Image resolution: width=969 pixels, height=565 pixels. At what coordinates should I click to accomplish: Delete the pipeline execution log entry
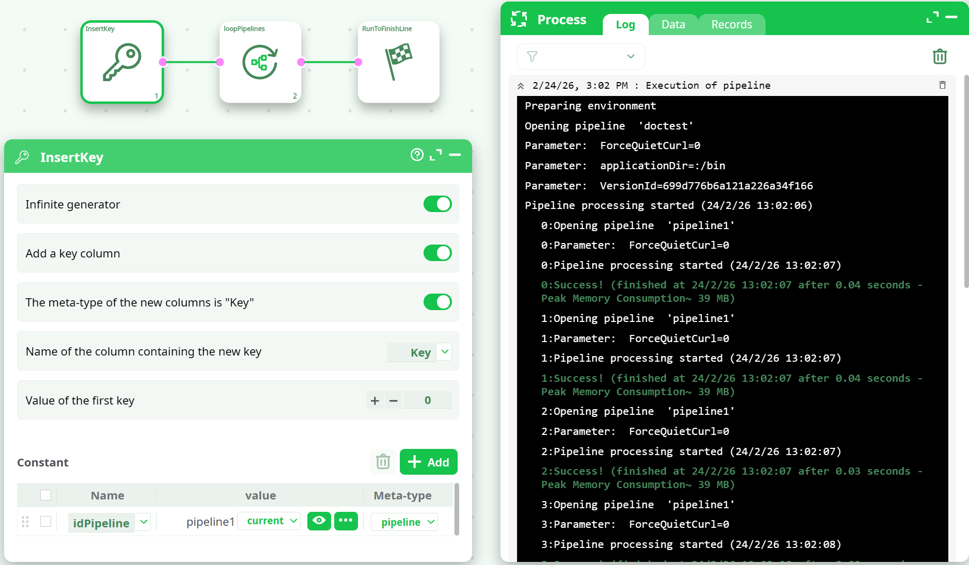click(942, 85)
